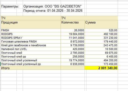The width and height of the screenshot is (128, 91).
Task: Click the 'Наливной пол LIVEL' cell
Action: [31, 49]
